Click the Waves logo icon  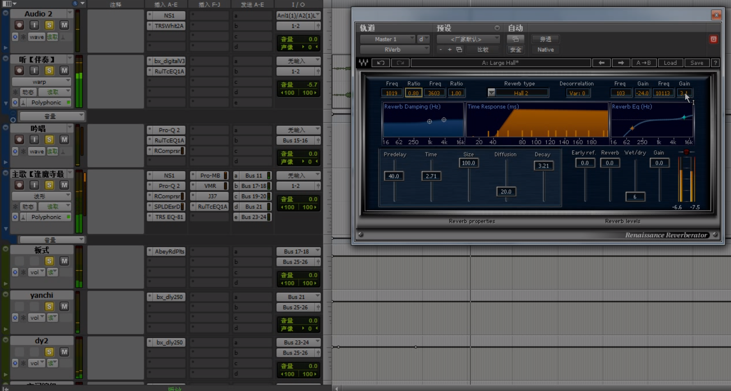coord(363,63)
